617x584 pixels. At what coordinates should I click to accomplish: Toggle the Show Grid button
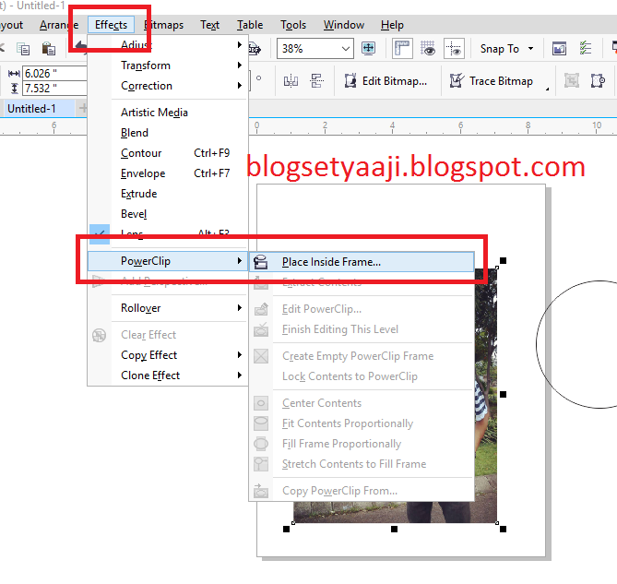(x=428, y=49)
